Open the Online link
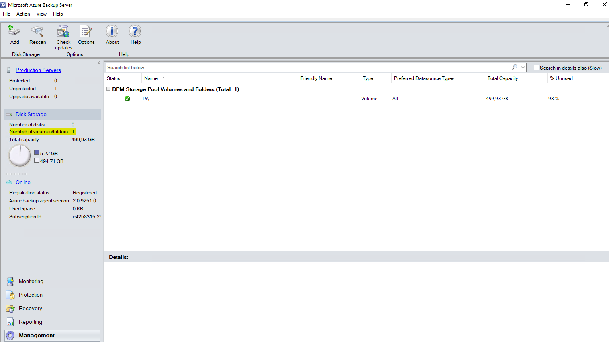This screenshot has width=609, height=342. (23, 183)
